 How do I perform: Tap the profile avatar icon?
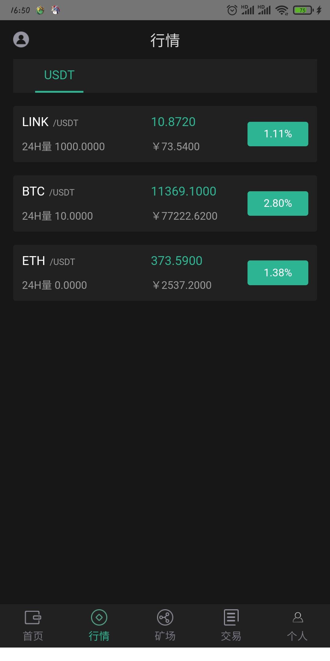21,39
